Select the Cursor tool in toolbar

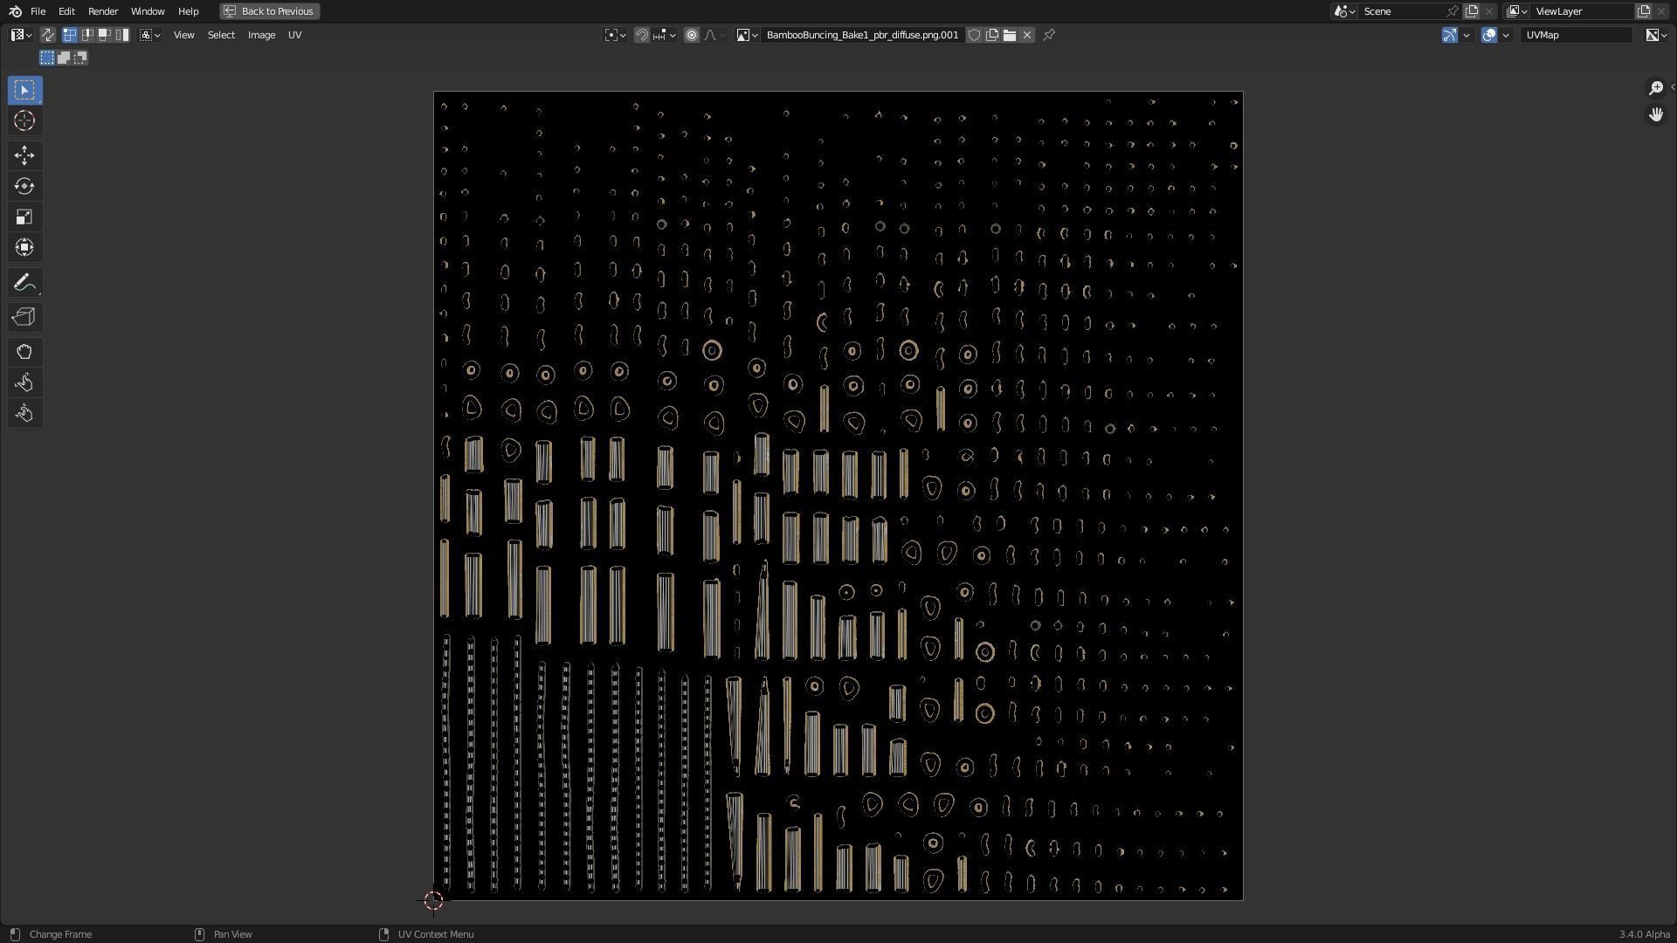24,120
